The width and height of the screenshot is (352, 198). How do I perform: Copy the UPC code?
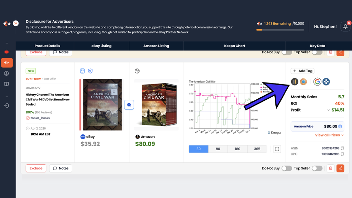click(342, 154)
